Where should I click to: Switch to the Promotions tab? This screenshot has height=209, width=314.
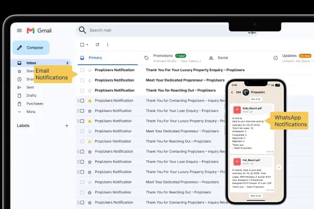[x=172, y=58]
